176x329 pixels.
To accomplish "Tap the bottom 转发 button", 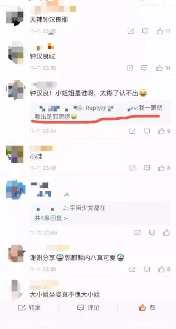I will coord(30,308).
